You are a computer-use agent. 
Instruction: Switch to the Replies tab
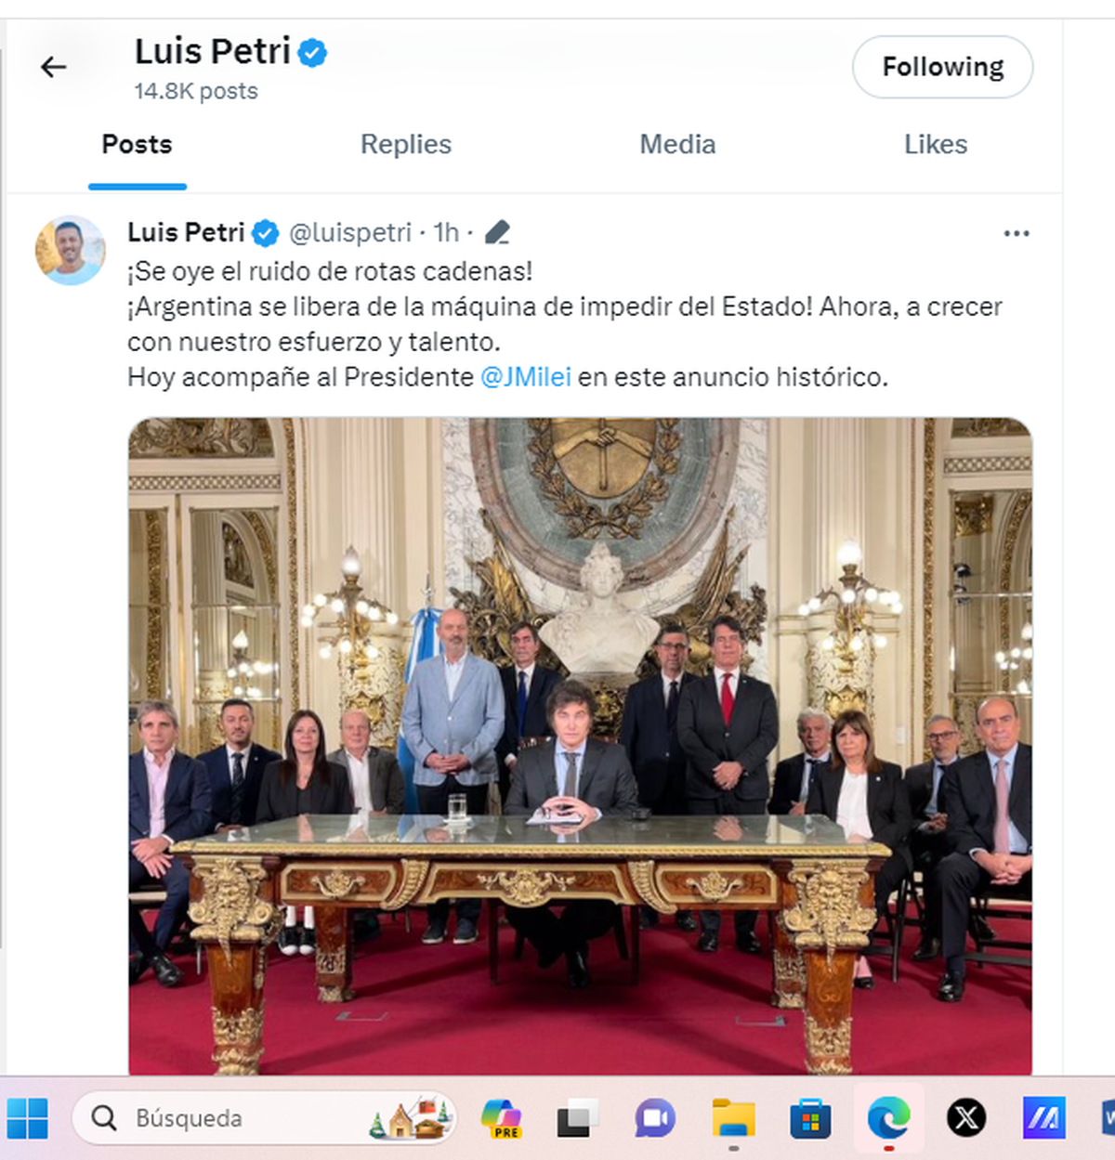(406, 145)
